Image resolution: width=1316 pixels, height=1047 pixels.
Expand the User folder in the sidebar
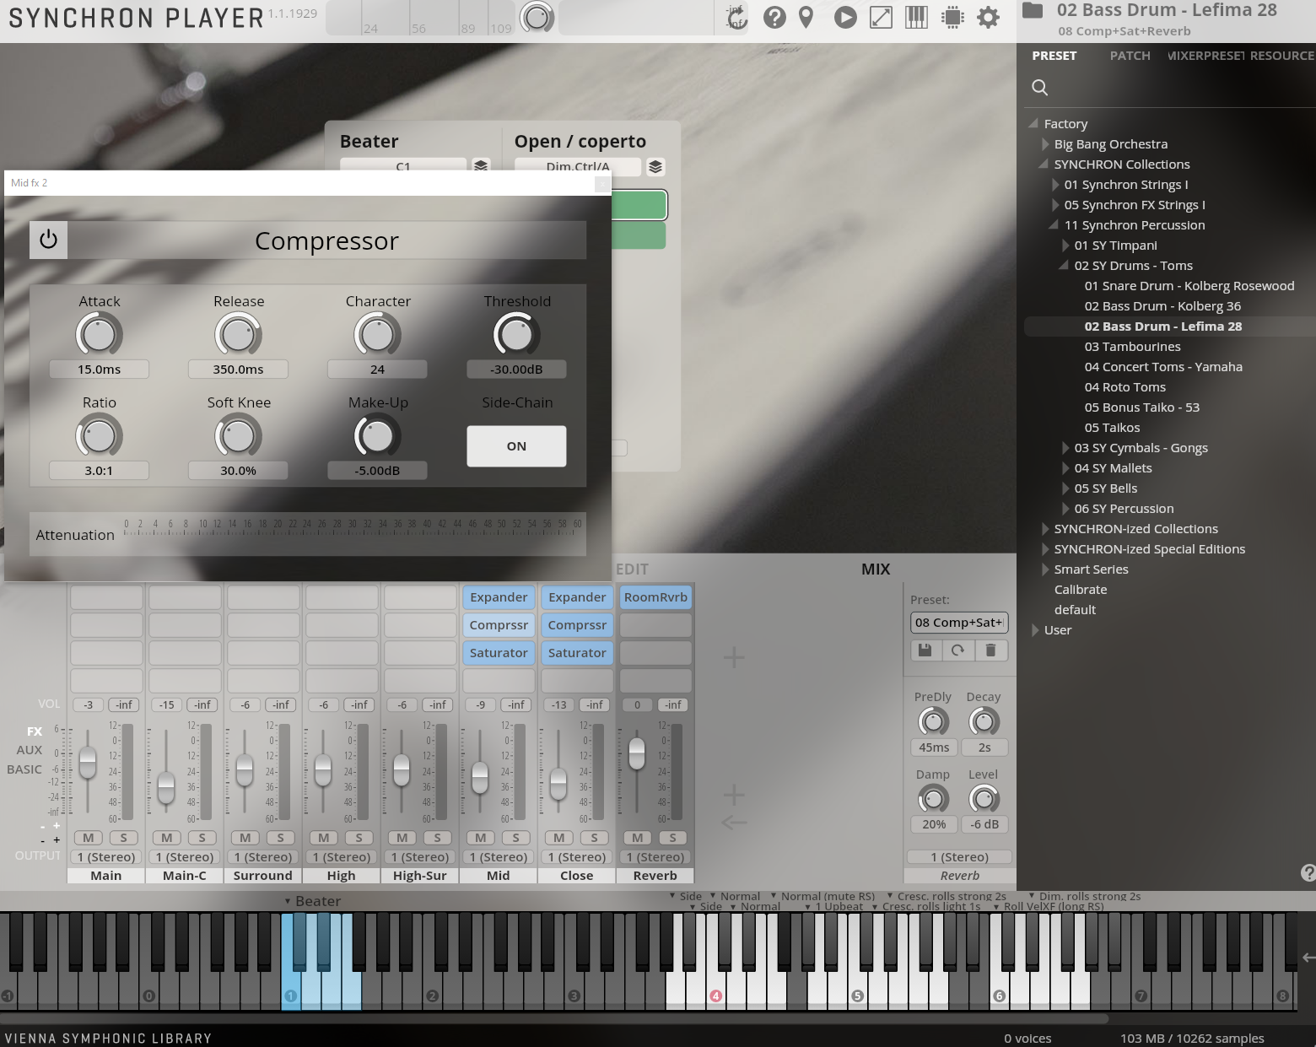1036,629
